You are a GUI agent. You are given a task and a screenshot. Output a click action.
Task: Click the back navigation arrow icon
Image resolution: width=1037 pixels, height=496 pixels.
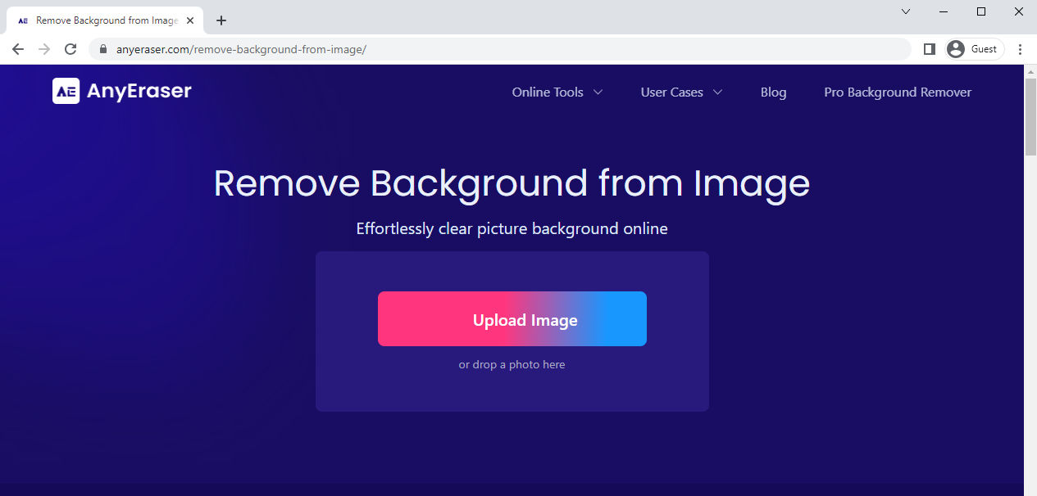pos(17,49)
